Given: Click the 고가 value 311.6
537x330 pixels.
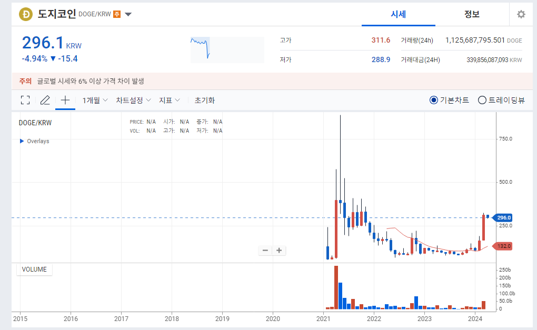Looking at the screenshot, I should point(381,41).
